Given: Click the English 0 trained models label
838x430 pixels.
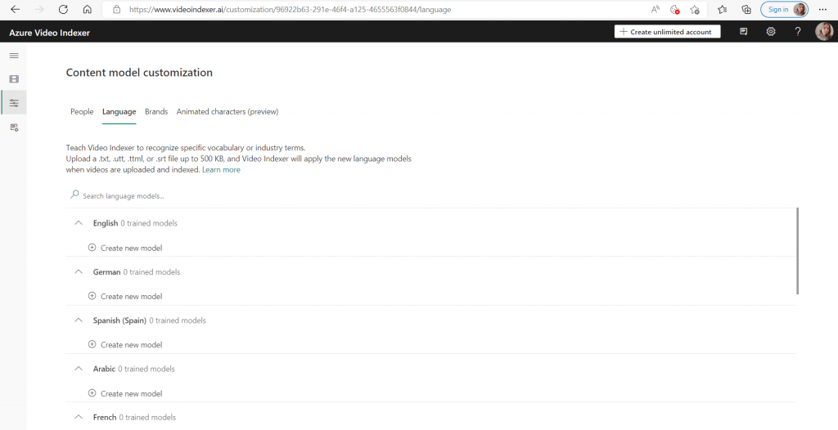Looking at the screenshot, I should (135, 223).
